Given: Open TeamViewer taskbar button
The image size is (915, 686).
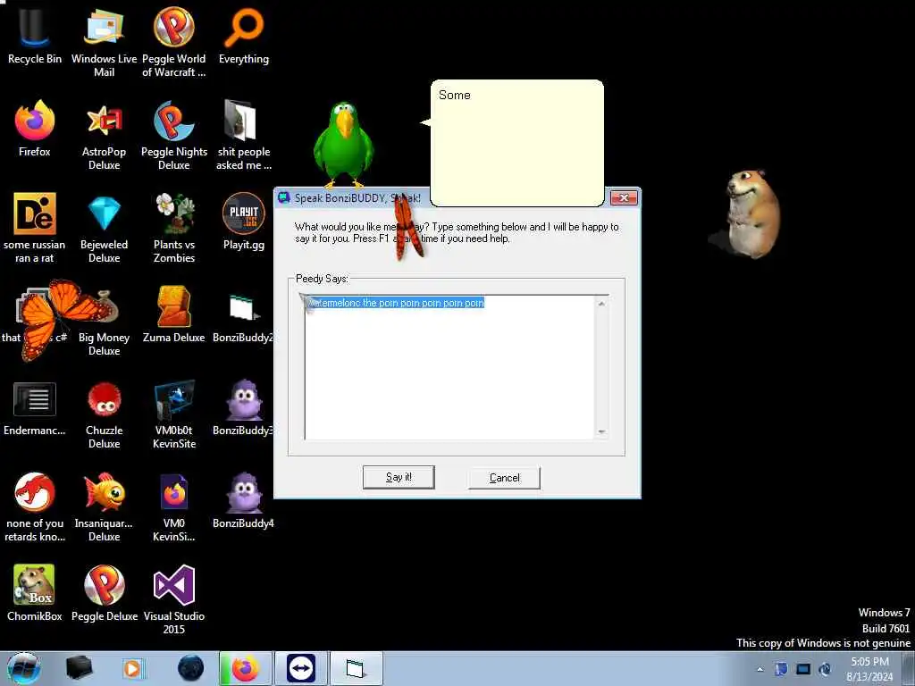Looking at the screenshot, I should (x=301, y=668).
